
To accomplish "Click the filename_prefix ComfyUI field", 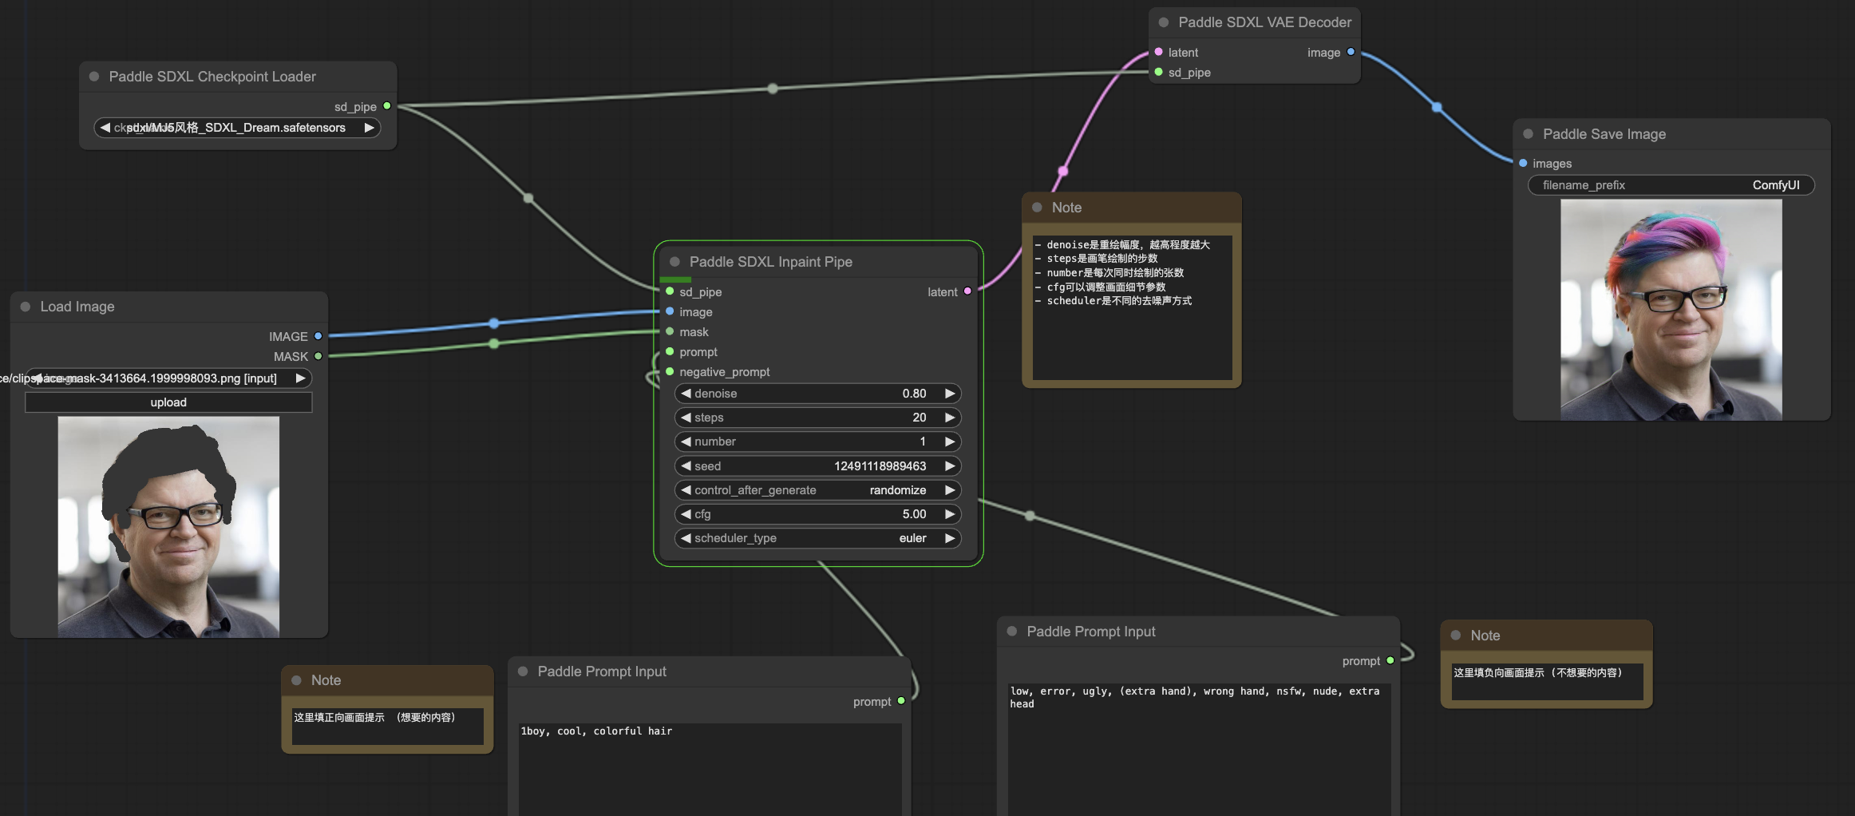I will [x=1670, y=185].
